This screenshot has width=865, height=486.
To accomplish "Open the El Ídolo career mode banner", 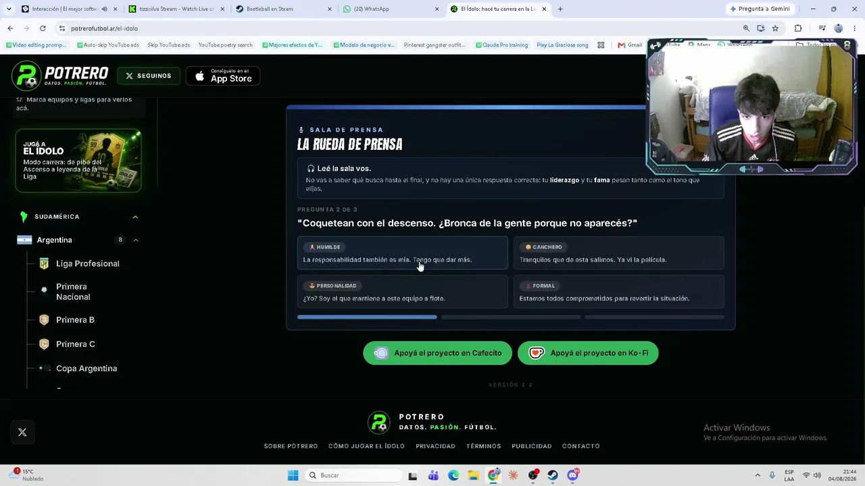I will click(x=78, y=161).
